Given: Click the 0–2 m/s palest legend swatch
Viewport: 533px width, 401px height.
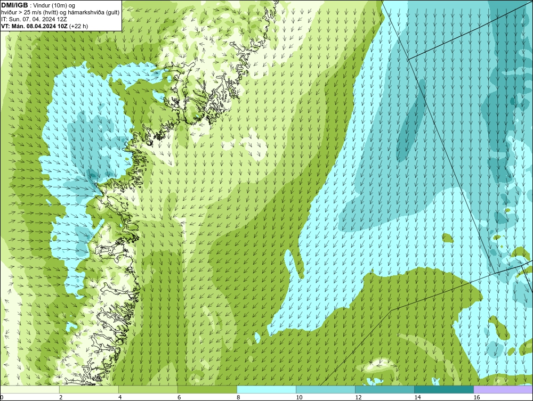Looking at the screenshot, I should point(29,389).
